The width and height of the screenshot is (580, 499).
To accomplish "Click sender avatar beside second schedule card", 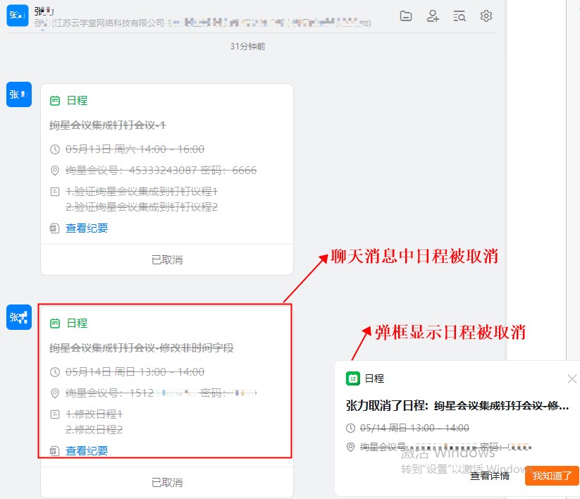I will point(19,317).
